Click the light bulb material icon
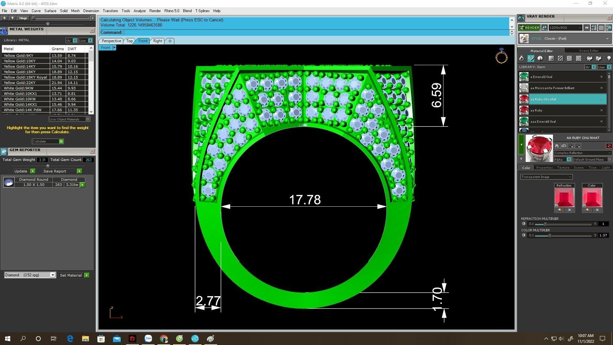This screenshot has height=345, width=613. 609,58
